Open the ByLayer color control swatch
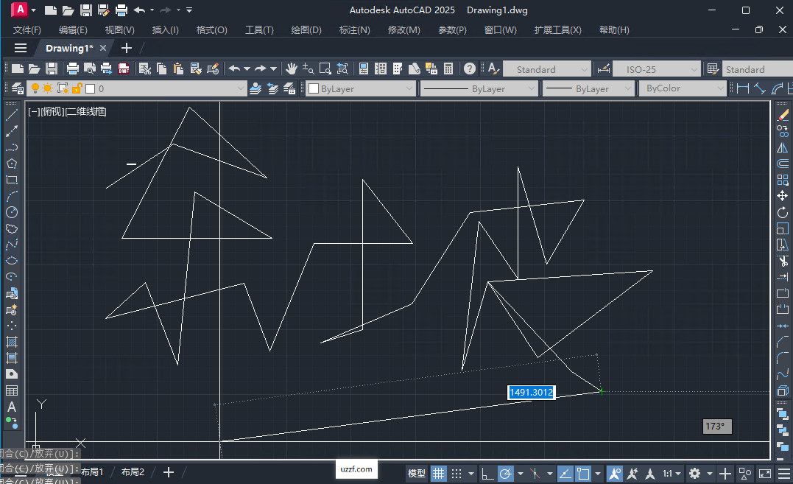The width and height of the screenshot is (793, 484). click(x=360, y=88)
